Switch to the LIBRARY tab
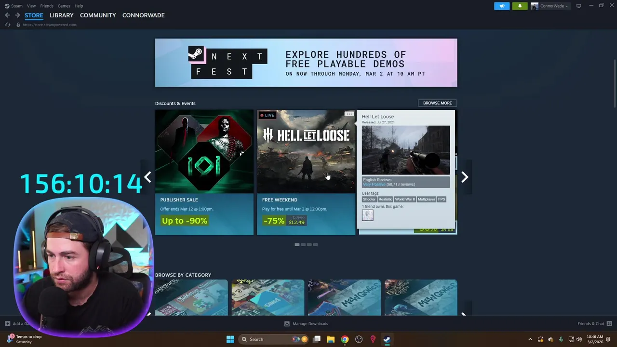617x347 pixels. click(62, 15)
